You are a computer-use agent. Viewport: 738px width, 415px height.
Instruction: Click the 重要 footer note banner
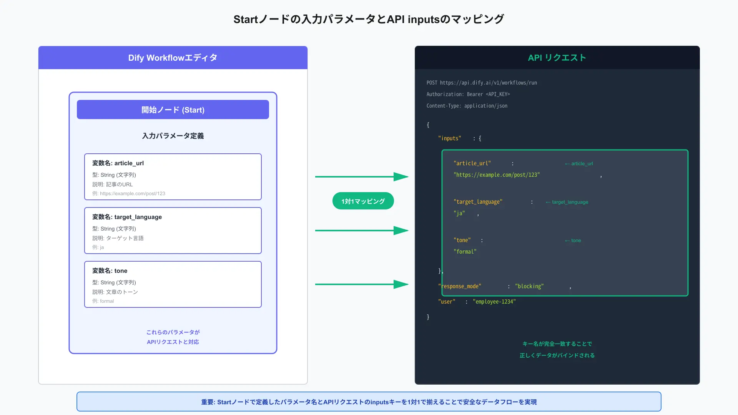369,402
